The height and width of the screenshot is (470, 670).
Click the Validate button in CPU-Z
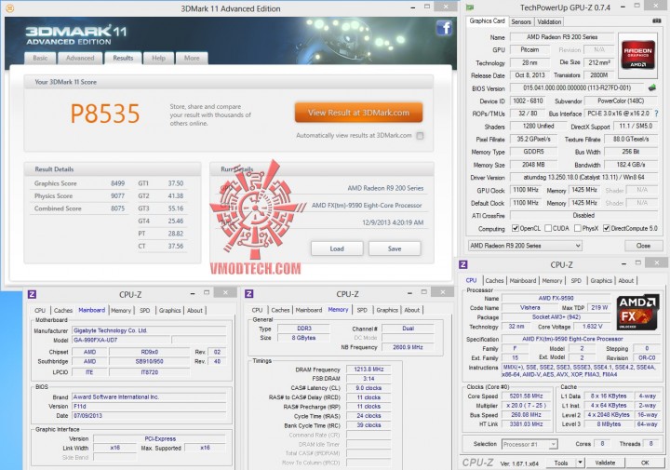pos(605,463)
